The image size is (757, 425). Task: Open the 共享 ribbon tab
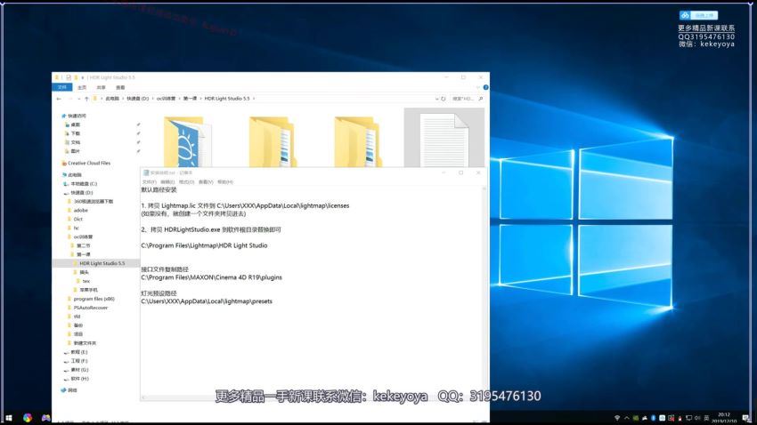[101, 87]
